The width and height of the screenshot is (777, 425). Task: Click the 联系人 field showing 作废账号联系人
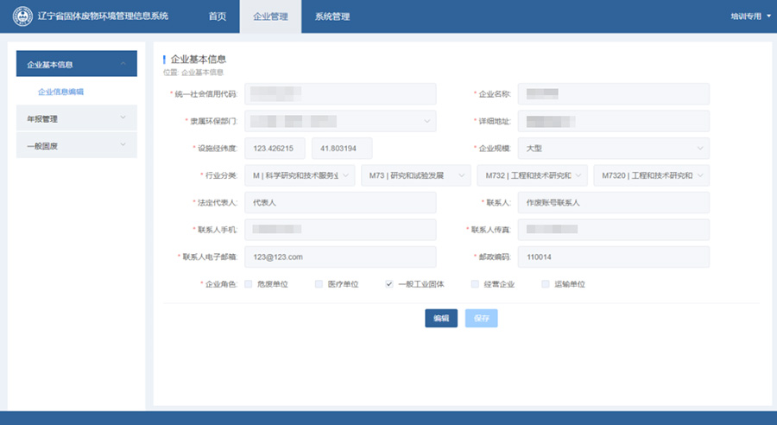tap(614, 202)
